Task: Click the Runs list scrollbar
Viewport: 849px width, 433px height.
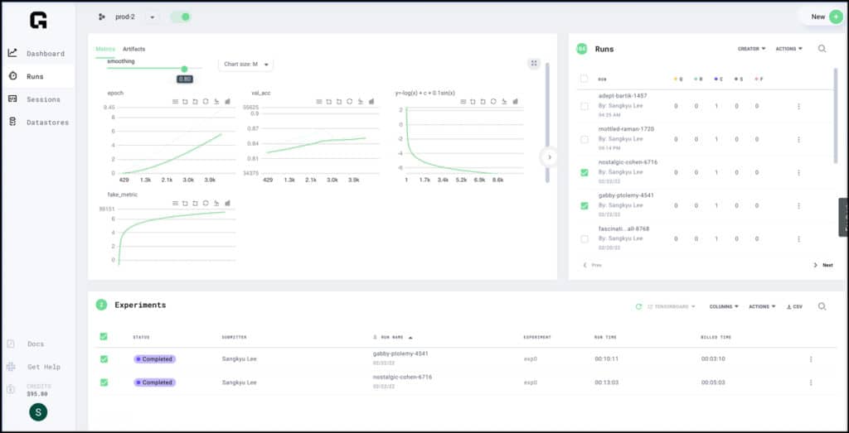Action: point(836,115)
